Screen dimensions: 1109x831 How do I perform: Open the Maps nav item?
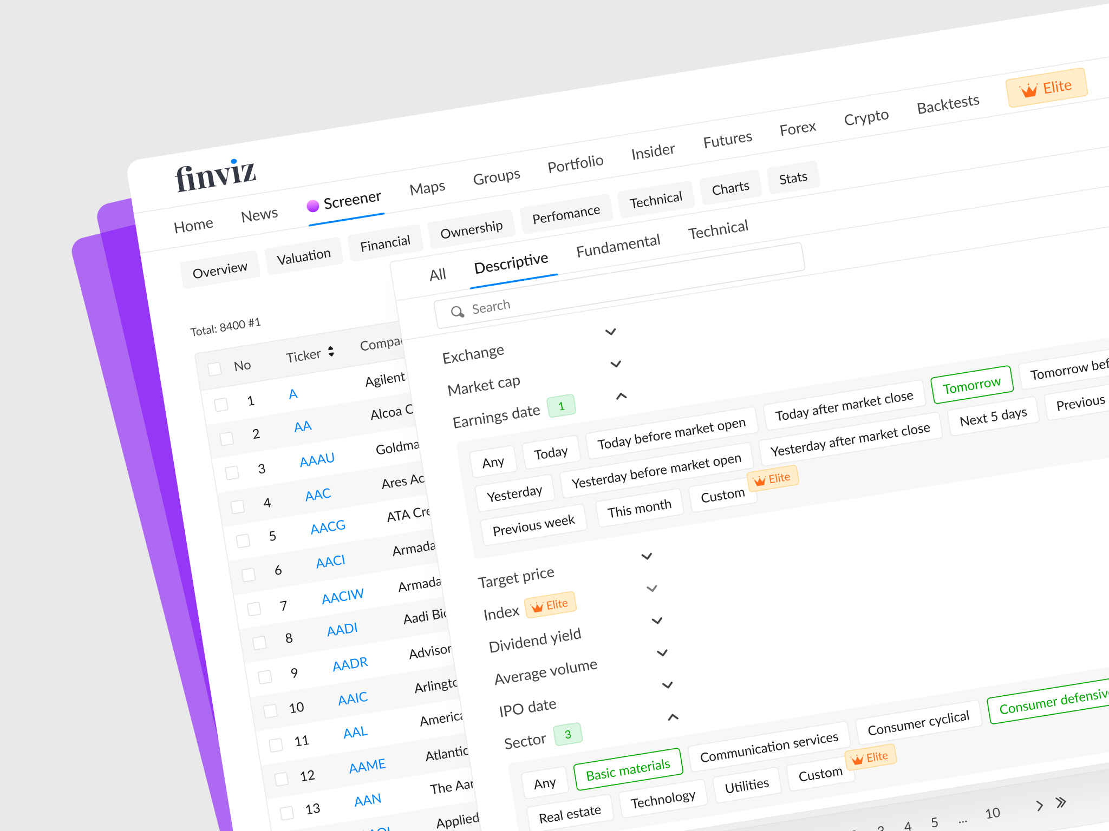(x=427, y=188)
